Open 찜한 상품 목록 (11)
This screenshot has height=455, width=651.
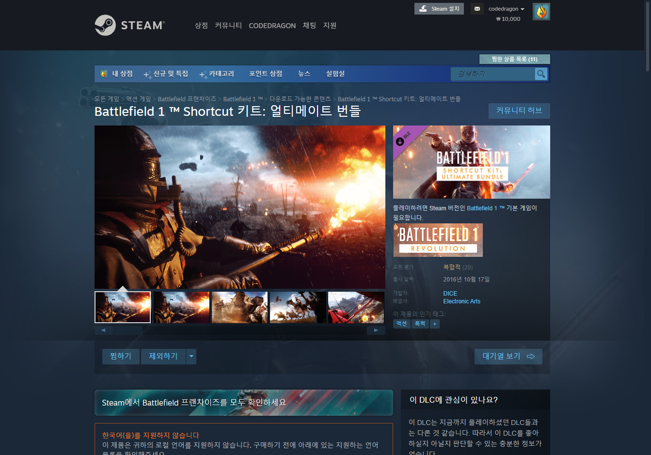pyautogui.click(x=514, y=59)
